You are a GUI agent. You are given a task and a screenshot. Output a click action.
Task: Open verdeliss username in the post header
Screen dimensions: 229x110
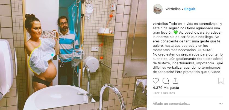(x=173, y=9)
